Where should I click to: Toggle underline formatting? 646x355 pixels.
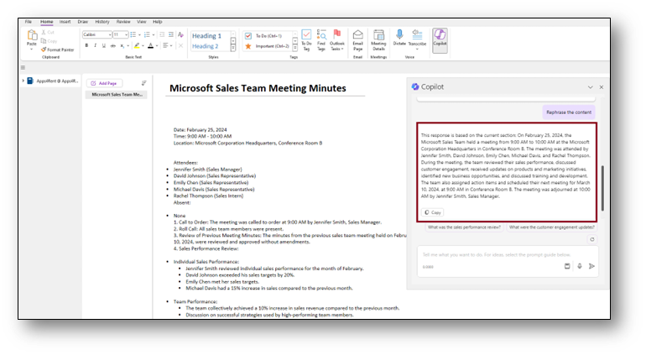tap(104, 45)
